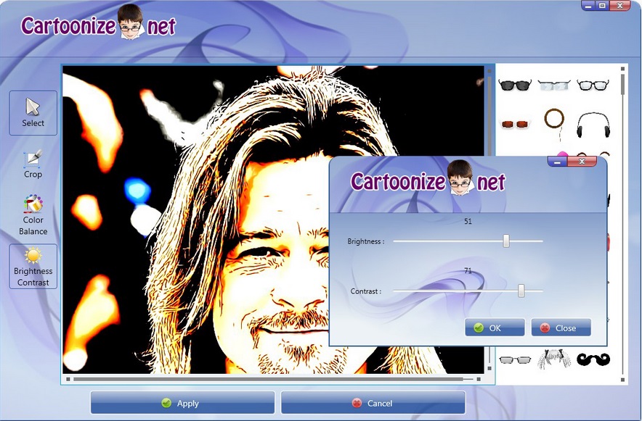This screenshot has width=642, height=421.
Task: Click brightness value 51
Action: (x=468, y=221)
